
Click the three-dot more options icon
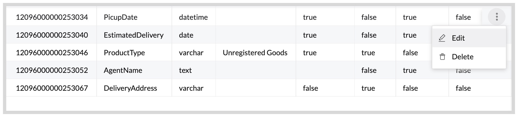point(497,17)
